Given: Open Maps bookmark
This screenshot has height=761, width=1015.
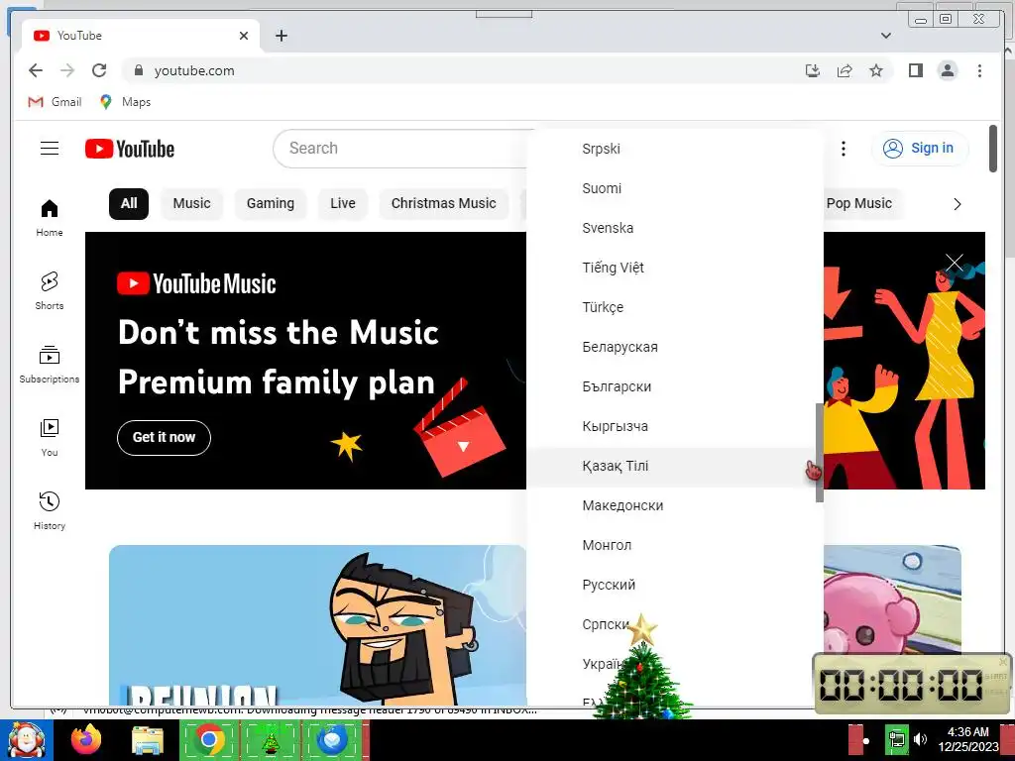Looking at the screenshot, I should point(125,102).
